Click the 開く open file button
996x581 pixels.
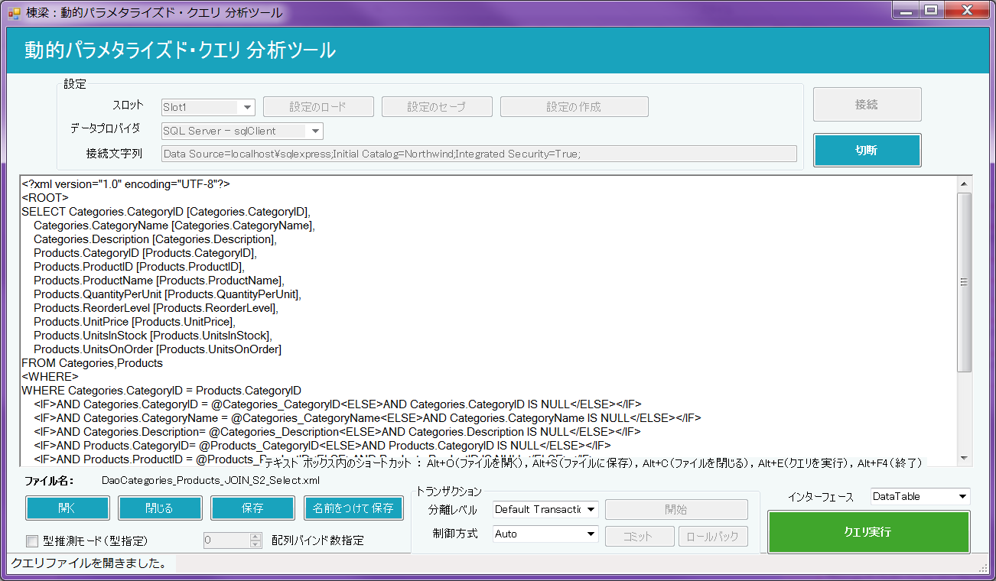pos(67,508)
